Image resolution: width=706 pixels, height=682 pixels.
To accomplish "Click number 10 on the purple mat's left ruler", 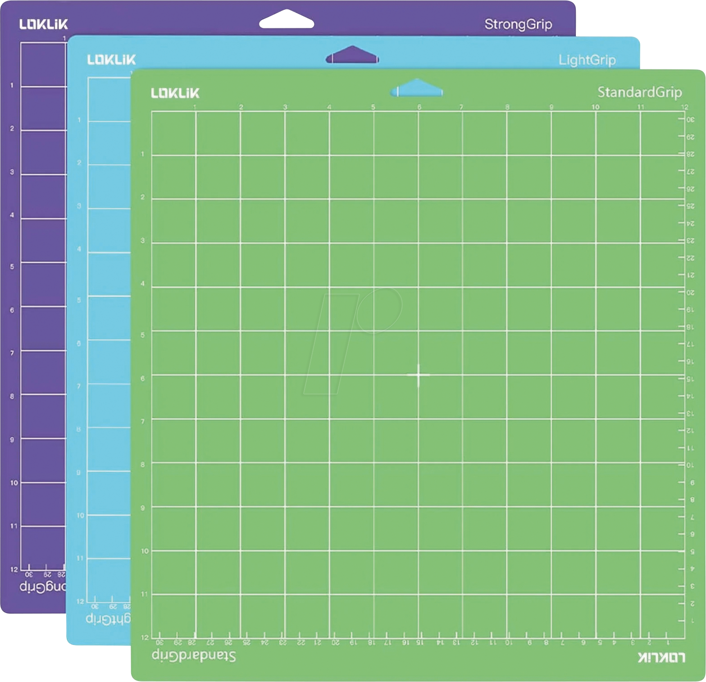I will [14, 483].
